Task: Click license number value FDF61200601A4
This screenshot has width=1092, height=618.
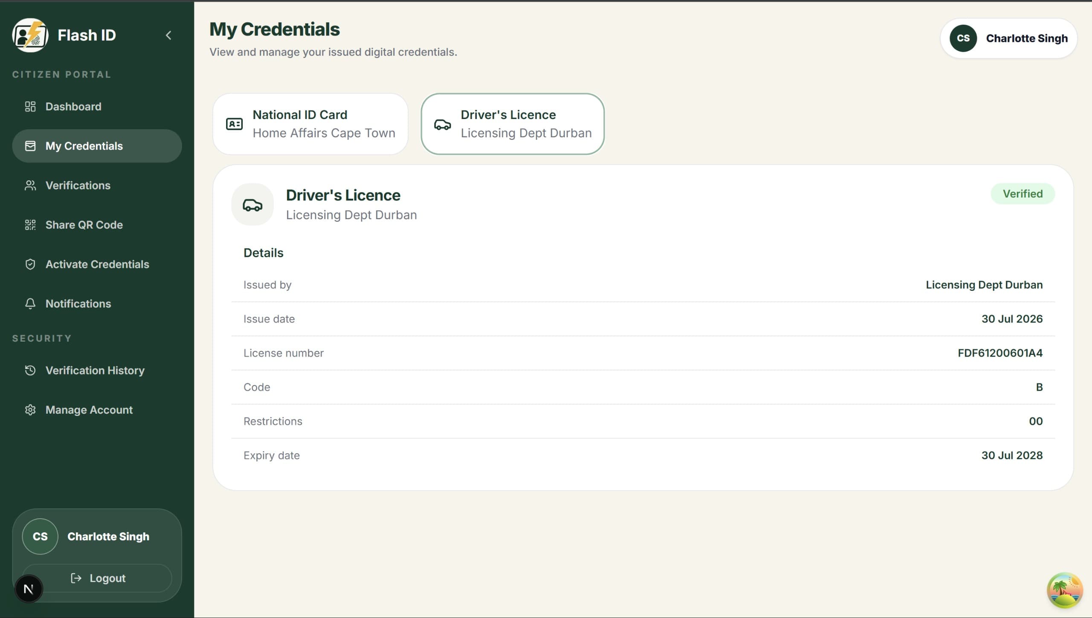Action: point(1000,353)
